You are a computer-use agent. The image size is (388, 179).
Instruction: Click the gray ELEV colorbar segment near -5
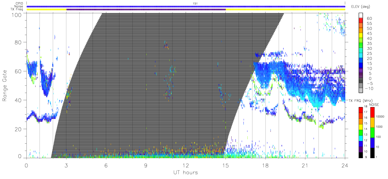361,86
